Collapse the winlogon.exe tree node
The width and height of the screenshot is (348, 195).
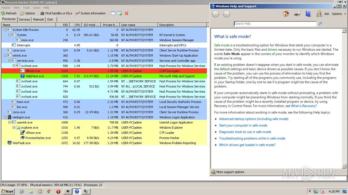(5, 117)
